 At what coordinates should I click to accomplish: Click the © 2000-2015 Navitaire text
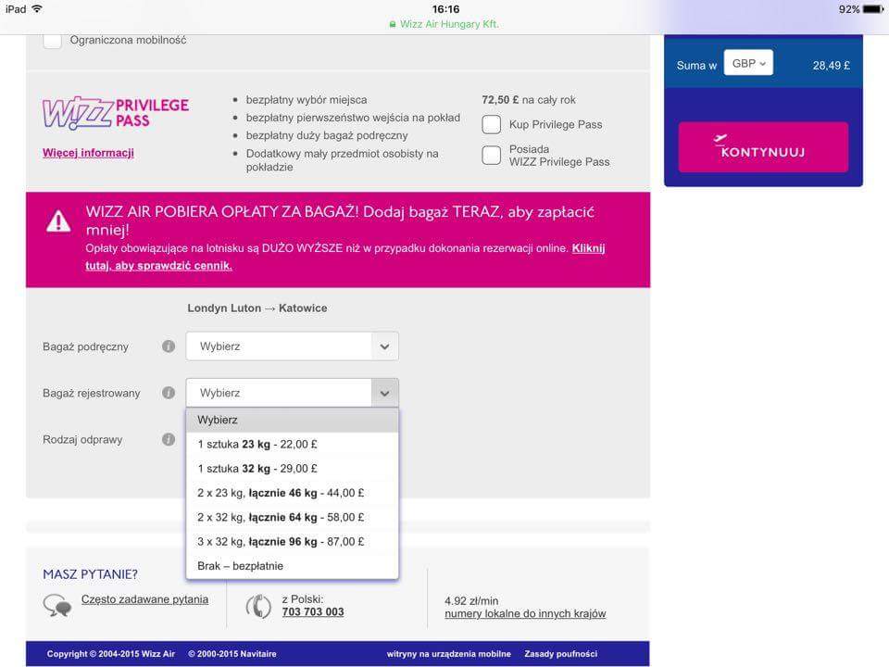point(232,654)
